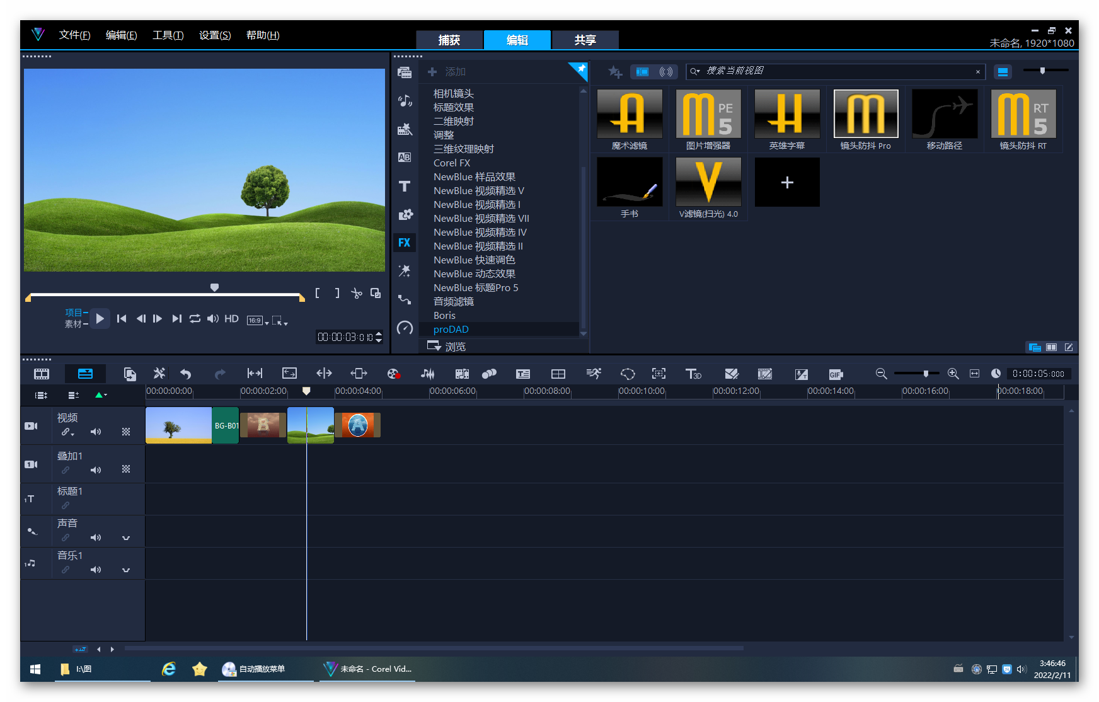
Task: Jump to the preview start
Action: [122, 319]
